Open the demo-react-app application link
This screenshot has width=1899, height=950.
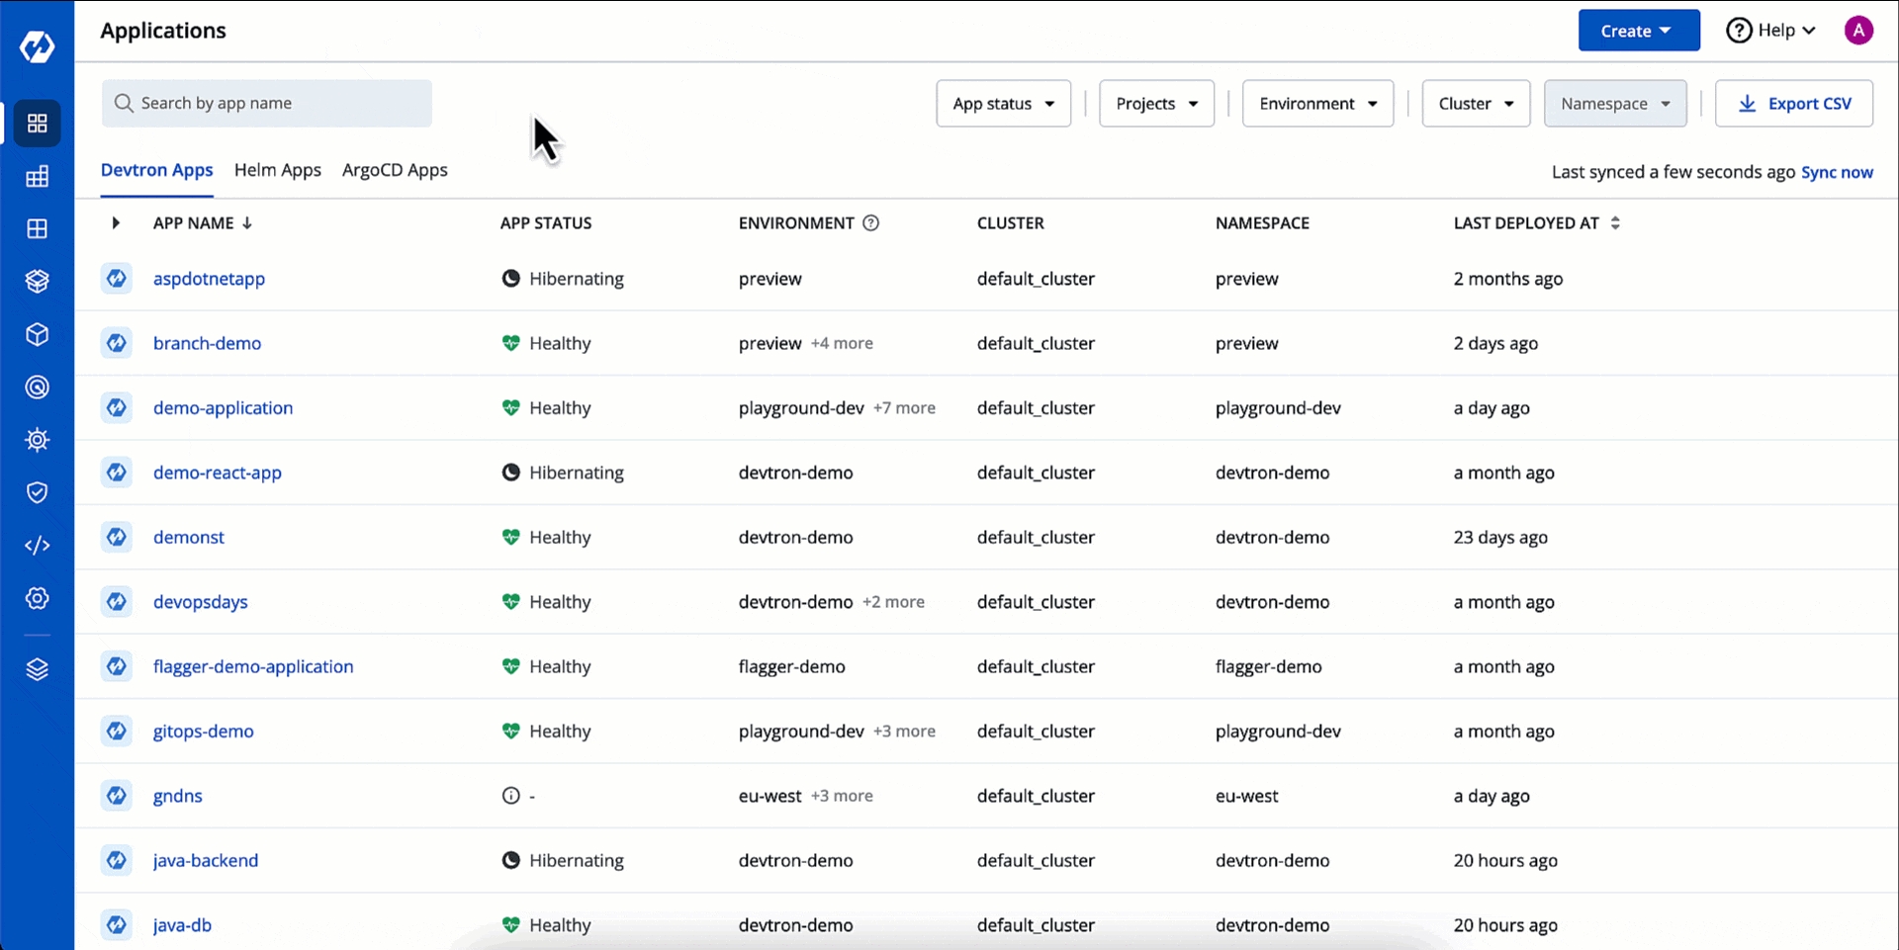click(218, 473)
